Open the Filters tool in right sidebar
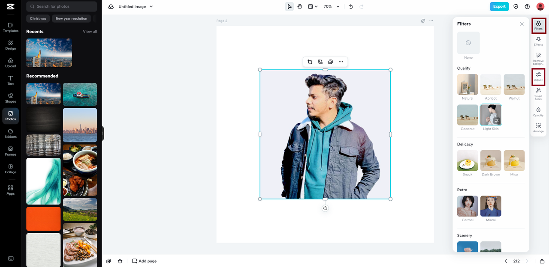 [x=538, y=26]
